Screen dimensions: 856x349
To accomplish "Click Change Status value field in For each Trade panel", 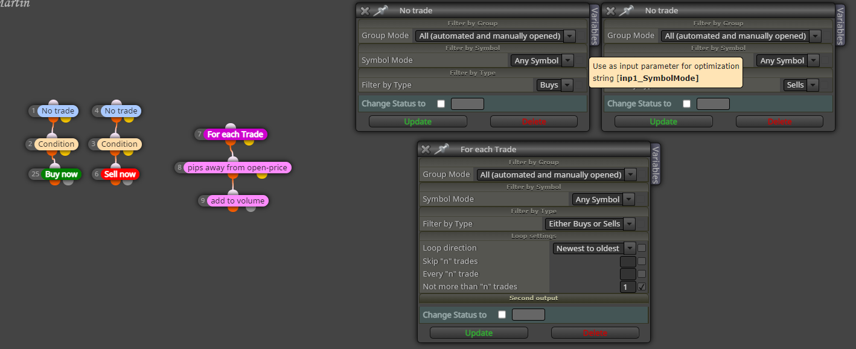I will pyautogui.click(x=528, y=315).
